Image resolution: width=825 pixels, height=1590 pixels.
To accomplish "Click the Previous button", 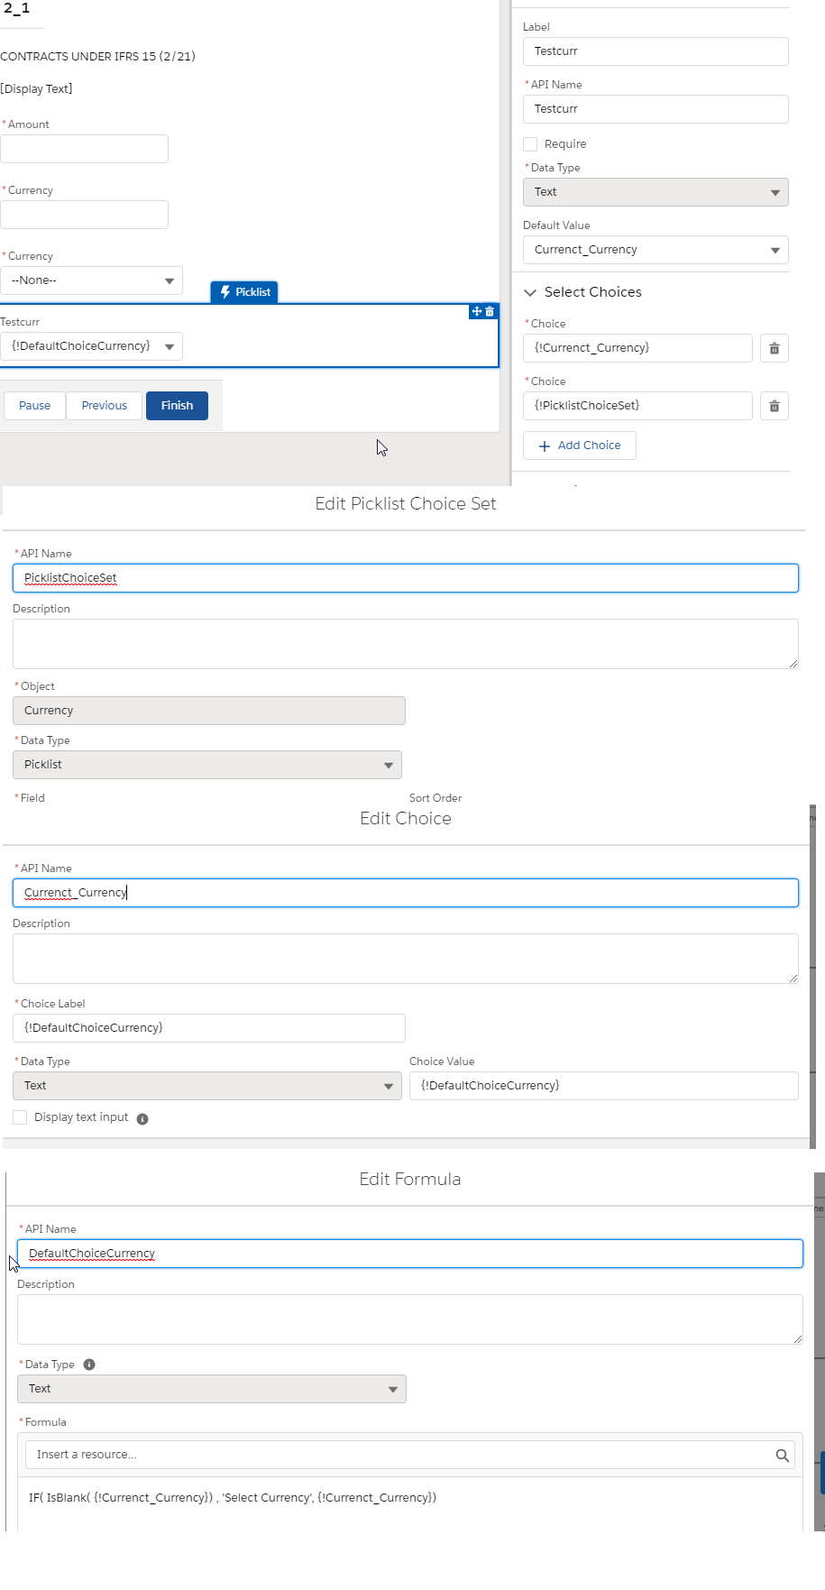I will click(x=104, y=406).
